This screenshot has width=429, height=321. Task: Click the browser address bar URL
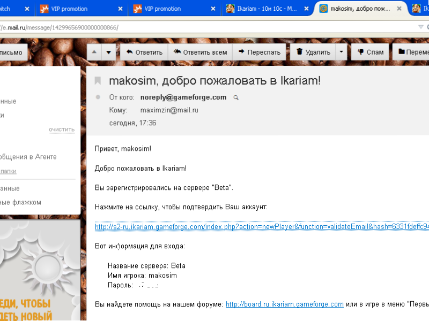click(59, 28)
